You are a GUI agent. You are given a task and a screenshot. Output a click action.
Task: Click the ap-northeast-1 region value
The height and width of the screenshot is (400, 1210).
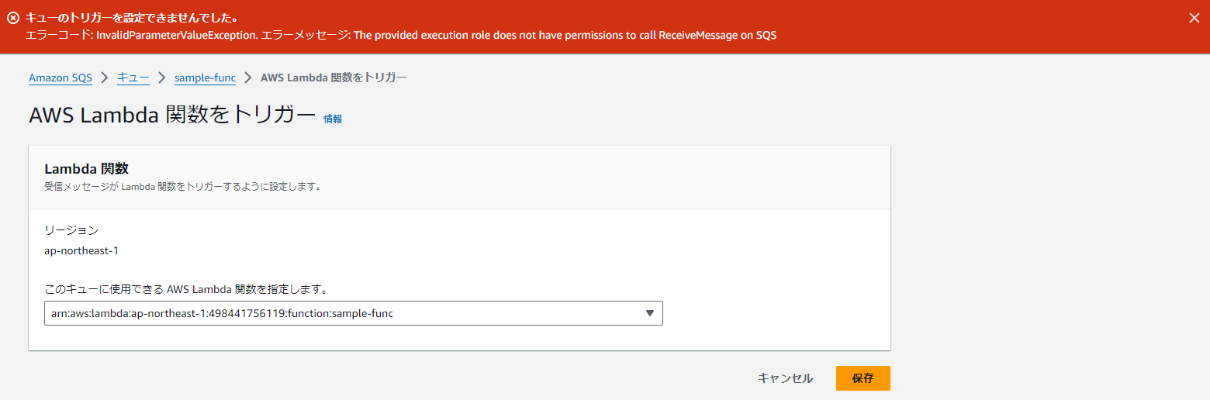pos(81,250)
